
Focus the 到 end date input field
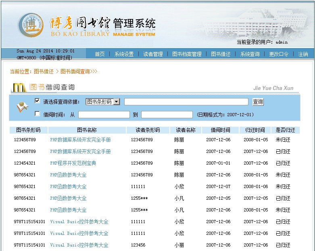pyautogui.click(x=167, y=115)
